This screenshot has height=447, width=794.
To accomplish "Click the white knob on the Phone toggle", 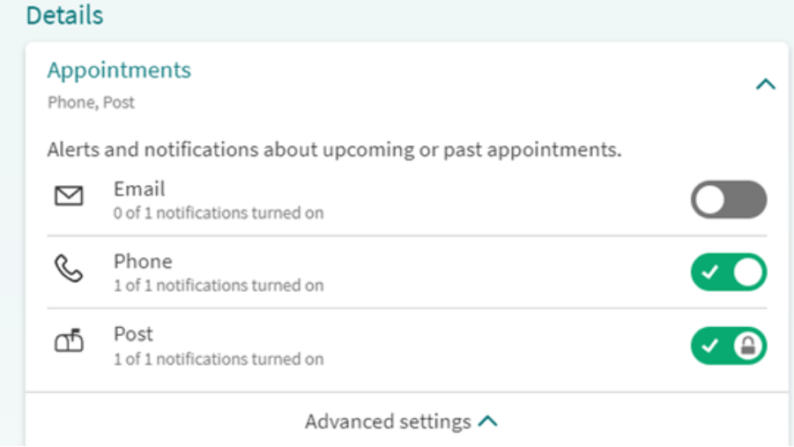I will click(748, 272).
